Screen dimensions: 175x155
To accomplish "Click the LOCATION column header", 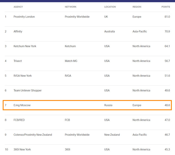I will (x=110, y=7).
